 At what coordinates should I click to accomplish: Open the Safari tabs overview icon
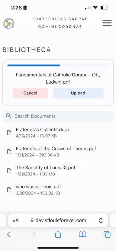tap(107, 234)
